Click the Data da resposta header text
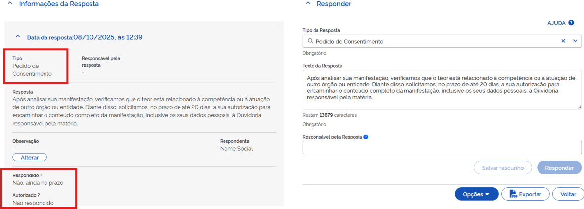Image resolution: width=584 pixels, height=209 pixels. coord(85,37)
